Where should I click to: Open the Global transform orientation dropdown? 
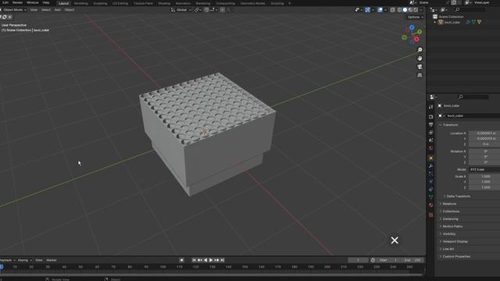pyautogui.click(x=181, y=10)
